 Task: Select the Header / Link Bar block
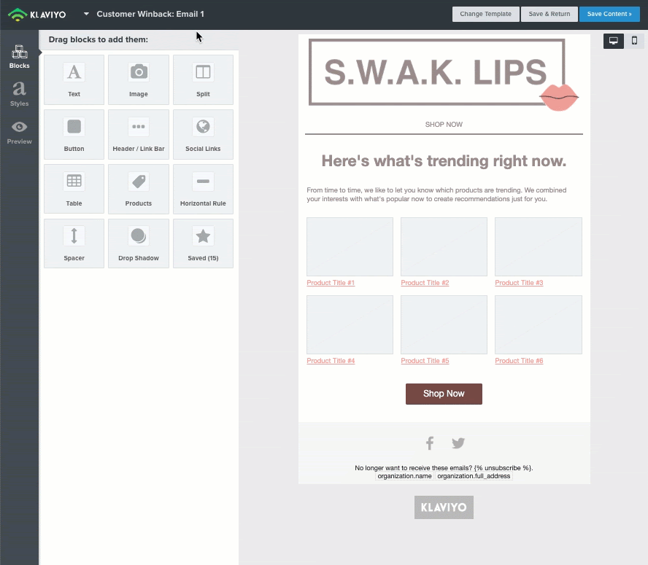139,134
